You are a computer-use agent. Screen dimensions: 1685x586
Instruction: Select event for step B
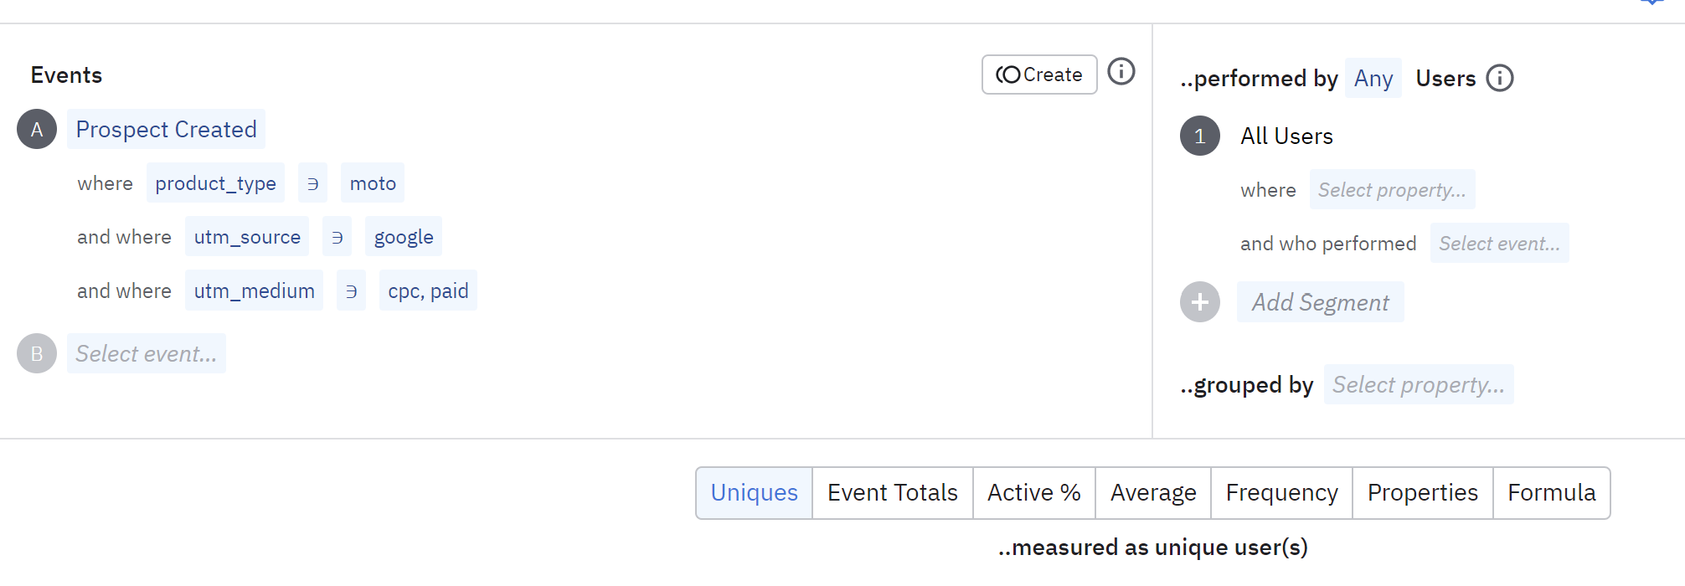146,353
